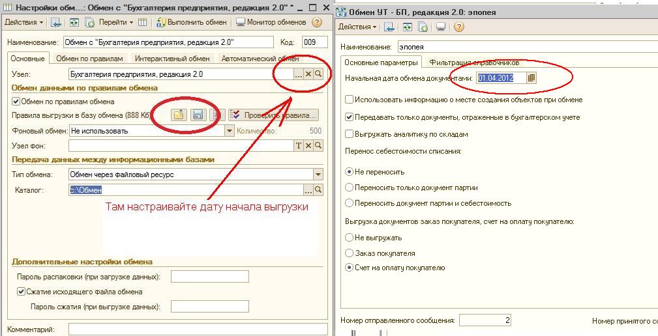Click copy icon in Обмен УТ - БП window
658x336 pixels.
(423, 27)
